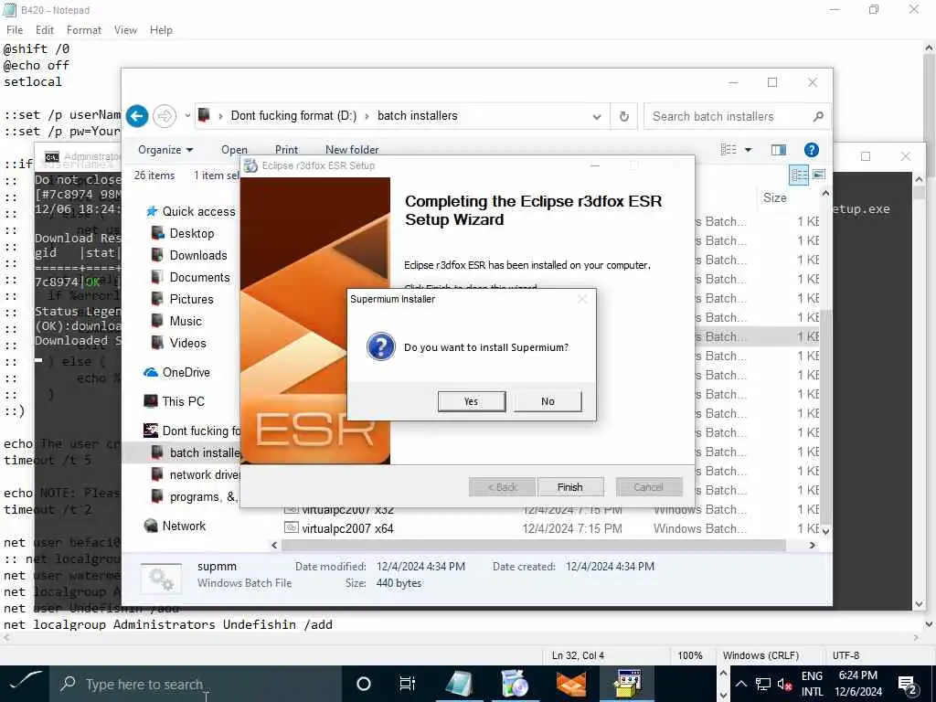Open the clock showing 6:24 PM
Screen dimensions: 936x702
coord(858,684)
